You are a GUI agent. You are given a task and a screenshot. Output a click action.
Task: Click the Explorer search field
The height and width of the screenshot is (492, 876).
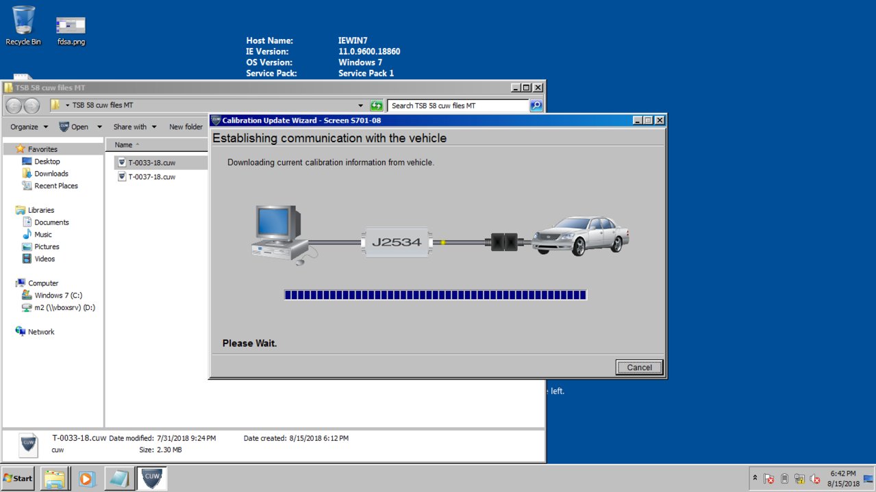458,106
